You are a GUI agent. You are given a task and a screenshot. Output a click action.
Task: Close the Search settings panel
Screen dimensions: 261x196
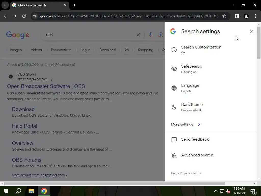(x=251, y=31)
